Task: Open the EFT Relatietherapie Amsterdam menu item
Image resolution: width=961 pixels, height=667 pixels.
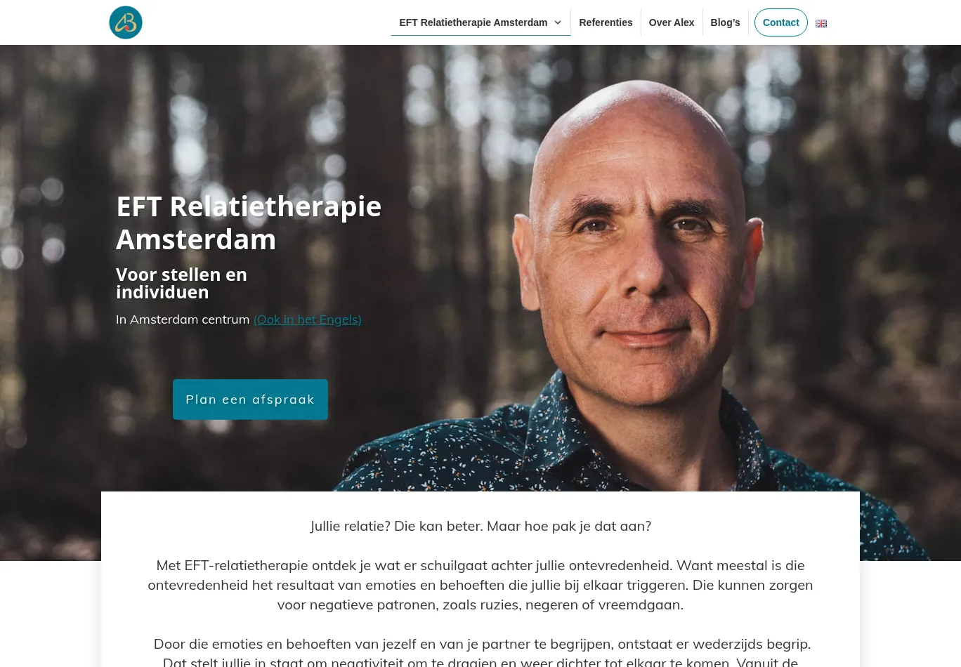Action: coord(473,22)
